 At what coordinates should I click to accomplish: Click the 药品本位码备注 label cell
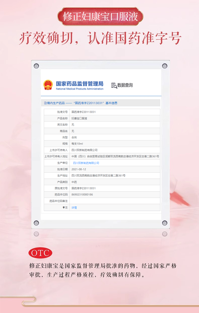point(57,201)
